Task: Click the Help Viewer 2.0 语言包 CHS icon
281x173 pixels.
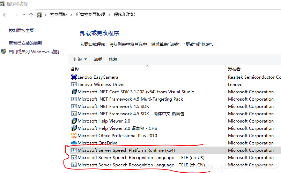Action: tap(74, 128)
